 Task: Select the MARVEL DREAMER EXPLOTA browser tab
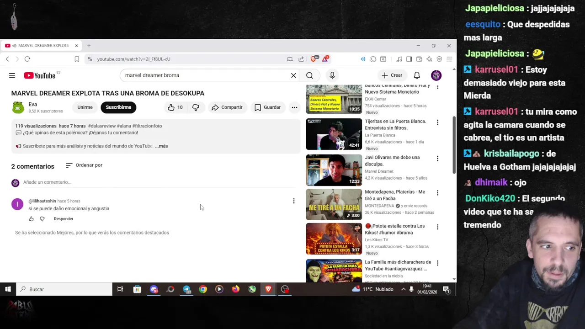42,46
